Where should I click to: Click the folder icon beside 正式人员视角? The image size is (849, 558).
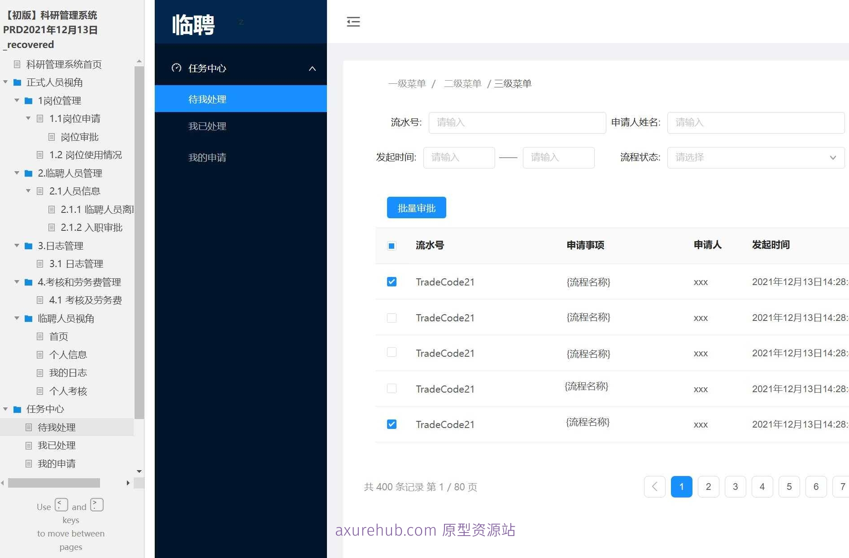[x=17, y=82]
